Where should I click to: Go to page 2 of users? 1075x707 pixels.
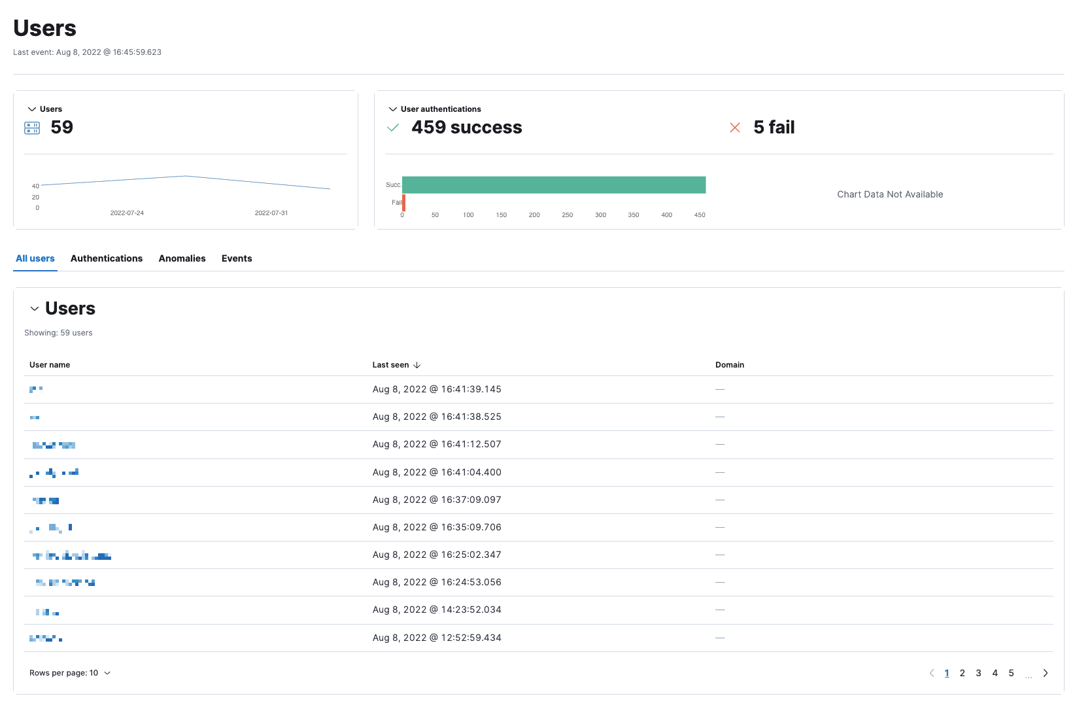(962, 672)
